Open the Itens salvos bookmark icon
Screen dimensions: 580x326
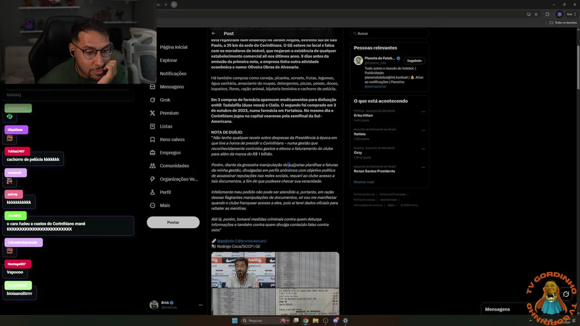(x=152, y=139)
